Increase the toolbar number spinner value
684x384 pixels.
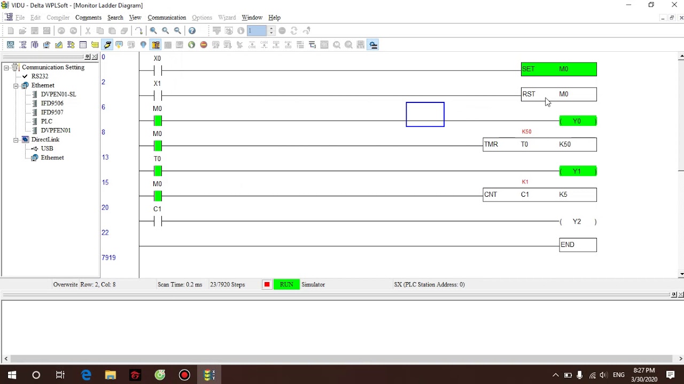271,28
